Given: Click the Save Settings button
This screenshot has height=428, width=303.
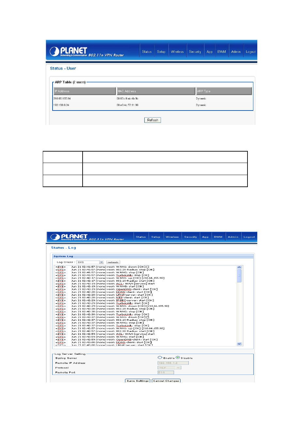Looking at the screenshot, I should pyautogui.click(x=138, y=381).
